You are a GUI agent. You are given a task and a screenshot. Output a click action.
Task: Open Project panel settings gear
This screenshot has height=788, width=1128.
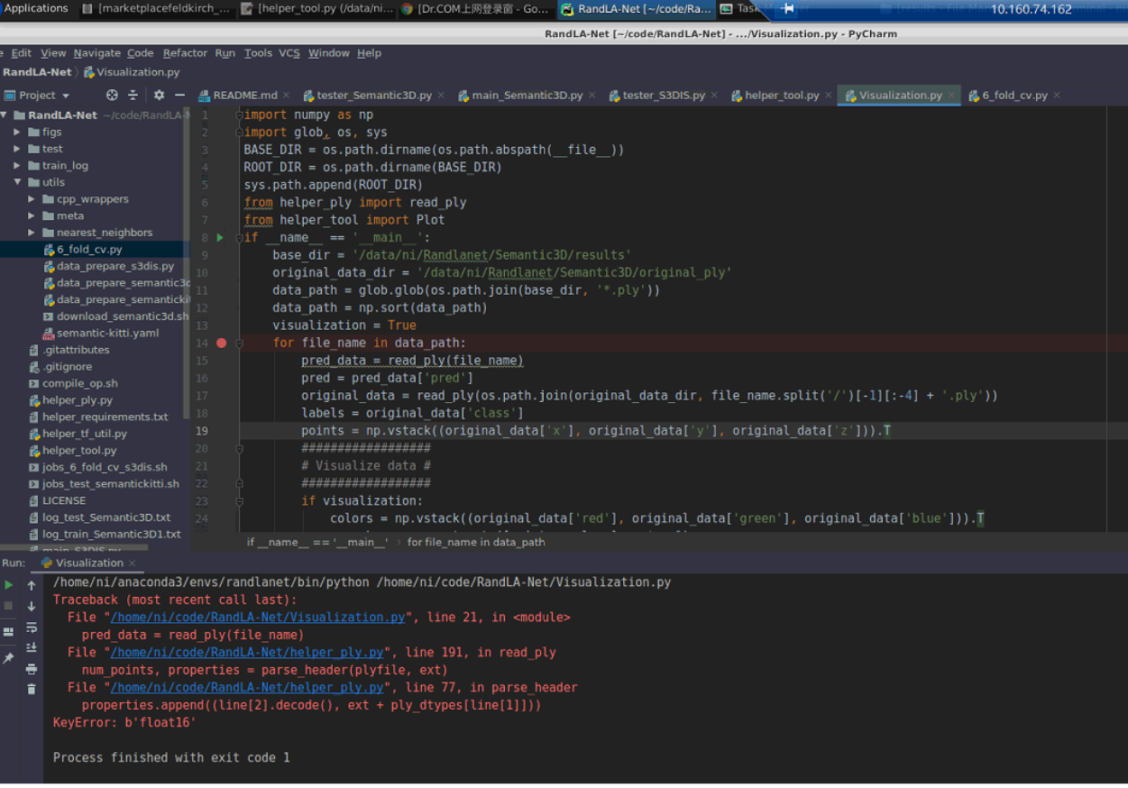tap(159, 95)
